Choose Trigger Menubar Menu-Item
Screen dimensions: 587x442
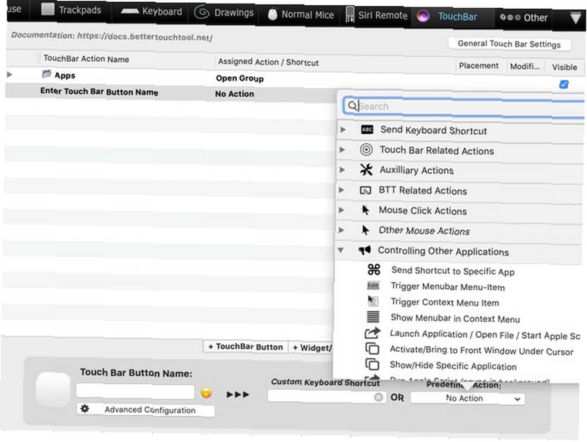point(448,287)
